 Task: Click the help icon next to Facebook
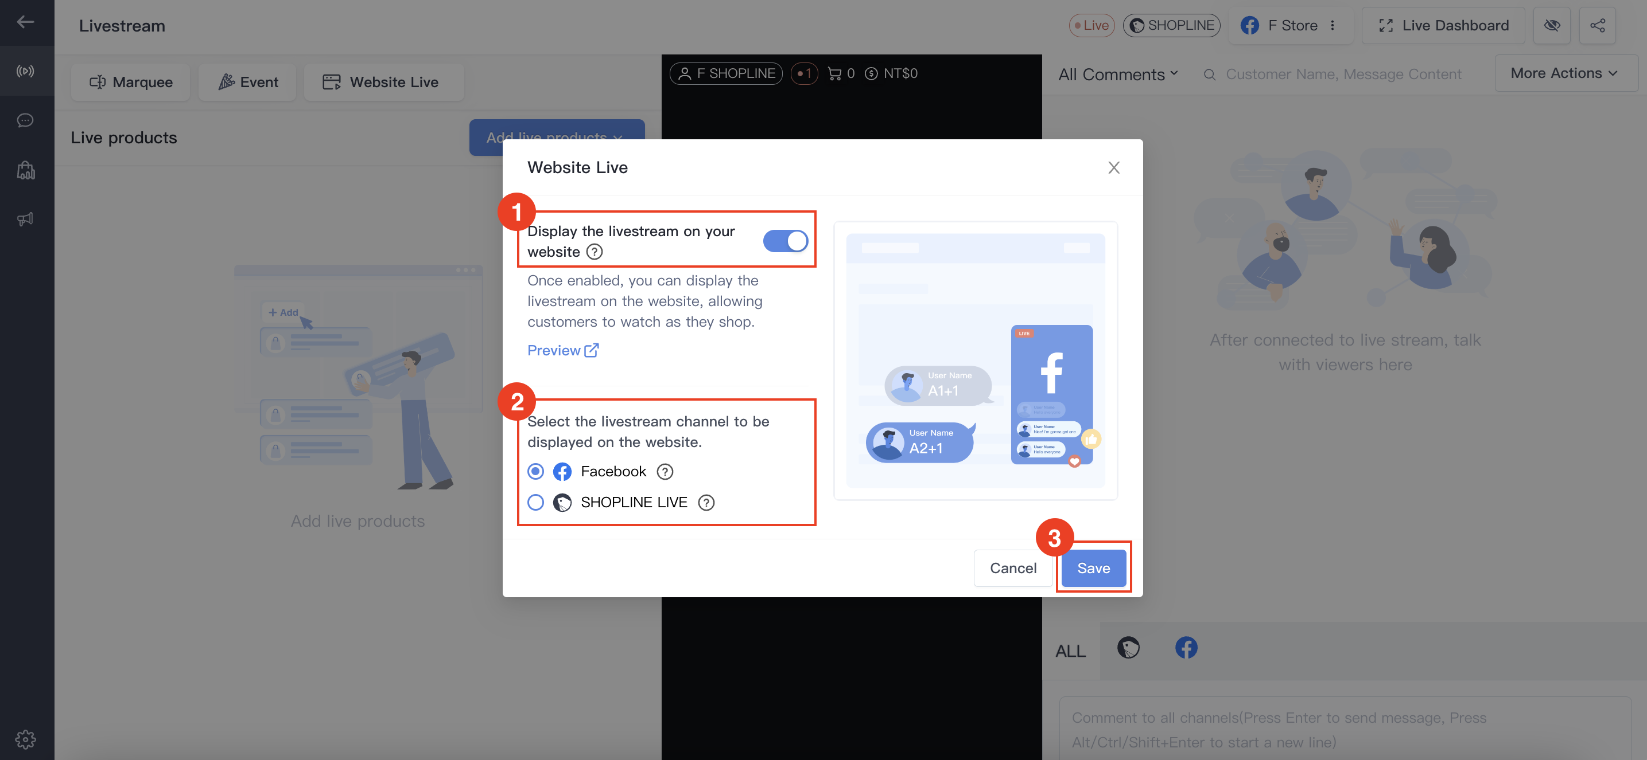coord(665,471)
